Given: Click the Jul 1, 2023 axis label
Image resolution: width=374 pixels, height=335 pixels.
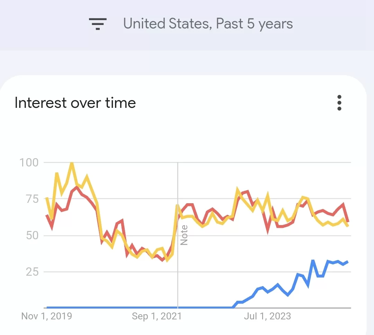Looking at the screenshot, I should tap(267, 316).
